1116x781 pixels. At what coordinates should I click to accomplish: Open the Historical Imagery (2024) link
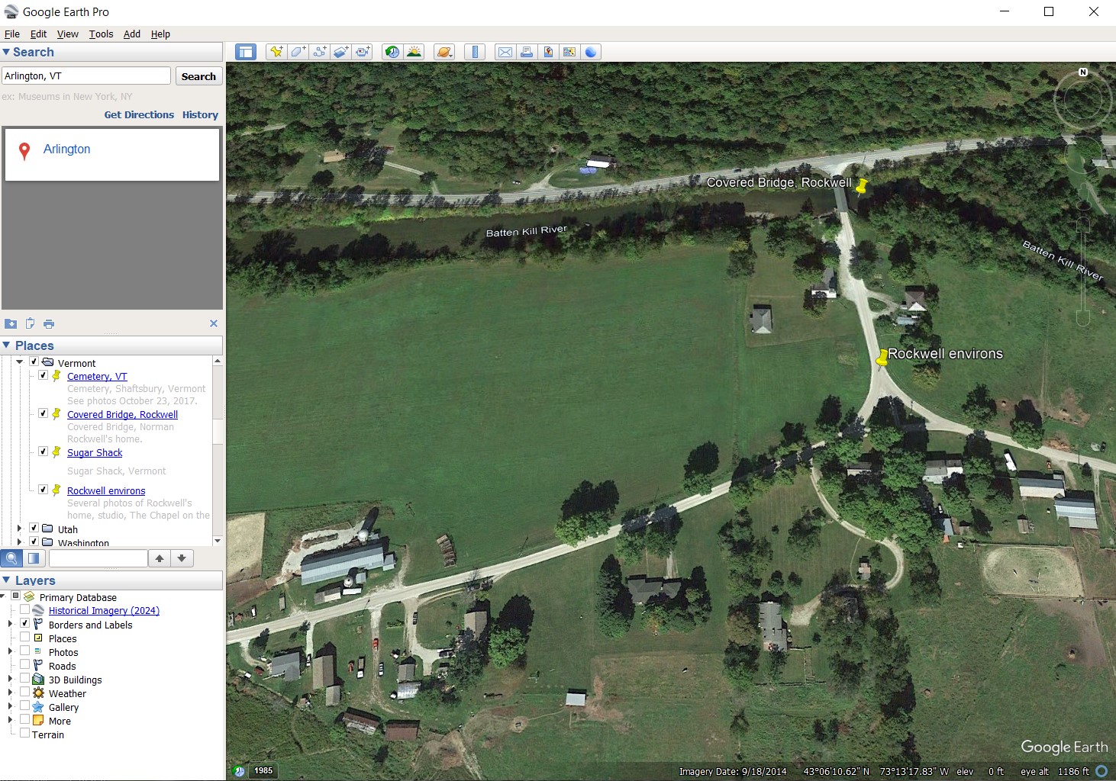104,610
